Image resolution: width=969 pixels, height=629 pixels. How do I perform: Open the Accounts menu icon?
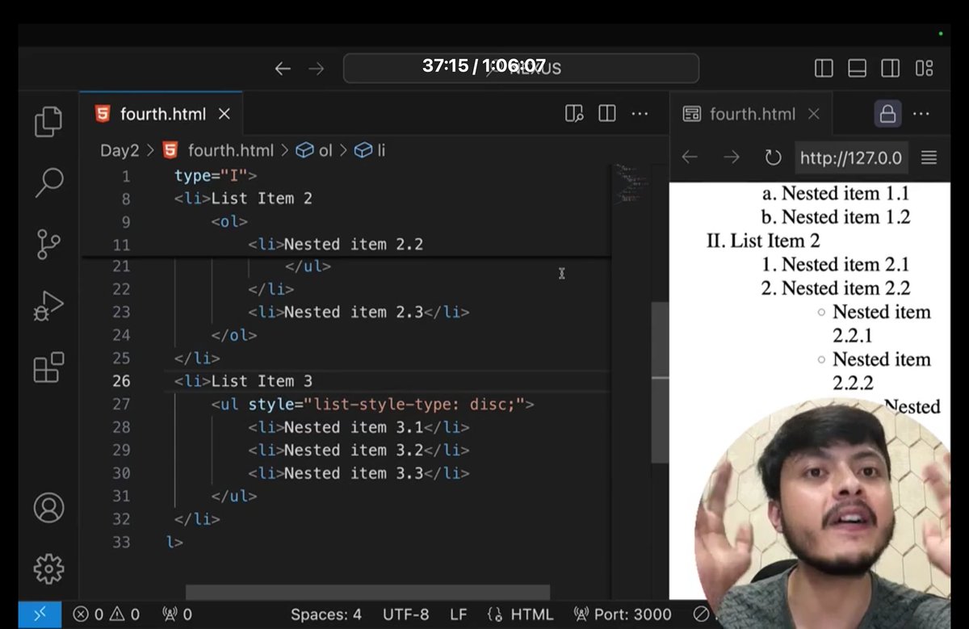click(x=48, y=508)
